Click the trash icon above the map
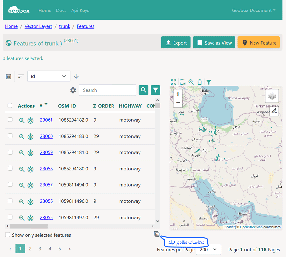286x257 pixels. (x=200, y=82)
